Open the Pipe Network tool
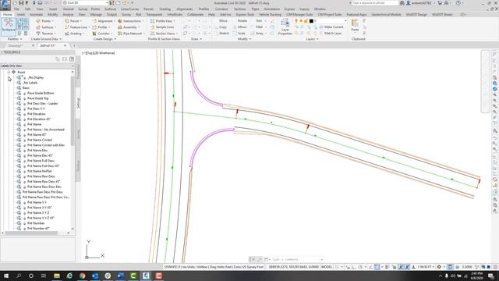 [x=131, y=34]
